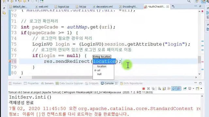
Task: Click the editor vertical scrollbar thumb
Action: [x=200, y=60]
